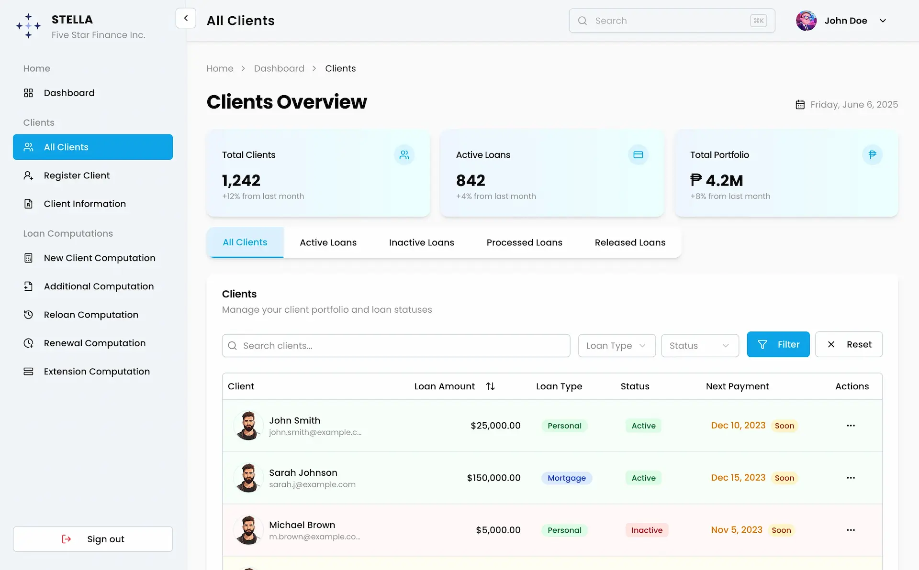
Task: Switch to the Released Loans tab
Action: (x=630, y=242)
